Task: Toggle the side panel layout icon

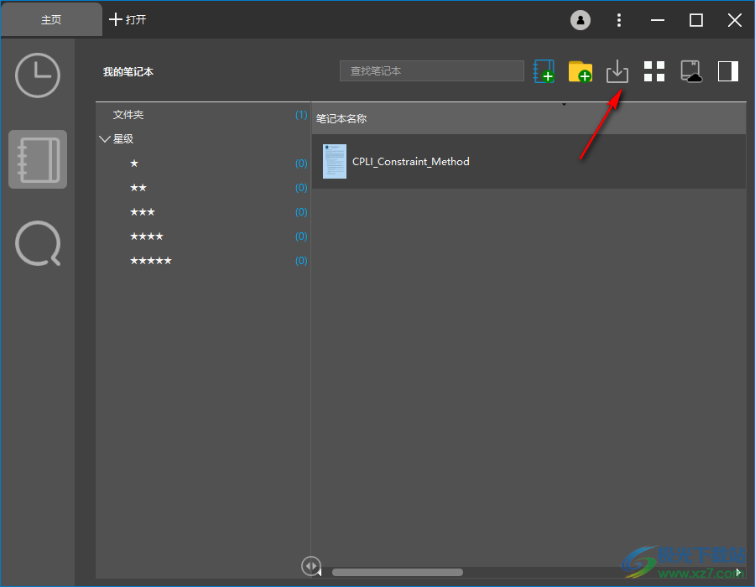Action: coord(727,71)
